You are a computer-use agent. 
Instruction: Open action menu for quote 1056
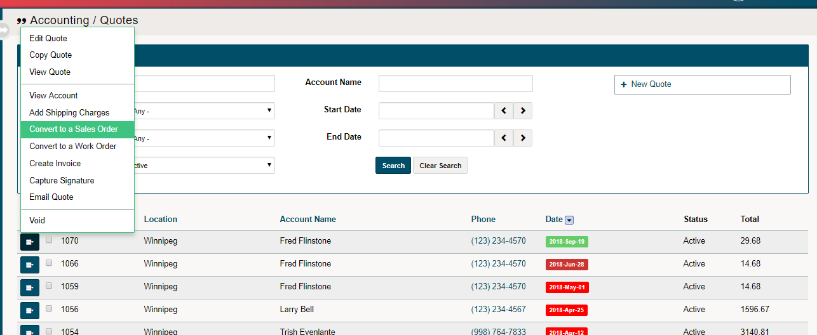tap(30, 310)
